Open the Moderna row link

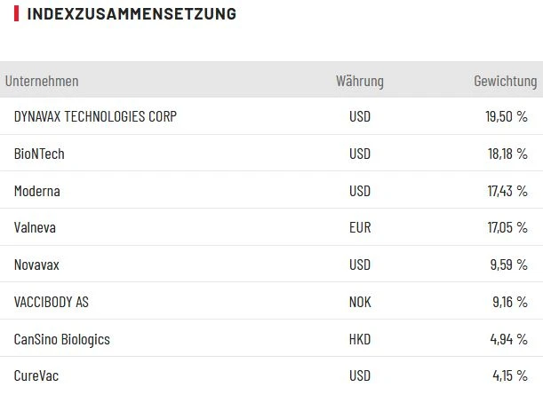pyautogui.click(x=37, y=191)
